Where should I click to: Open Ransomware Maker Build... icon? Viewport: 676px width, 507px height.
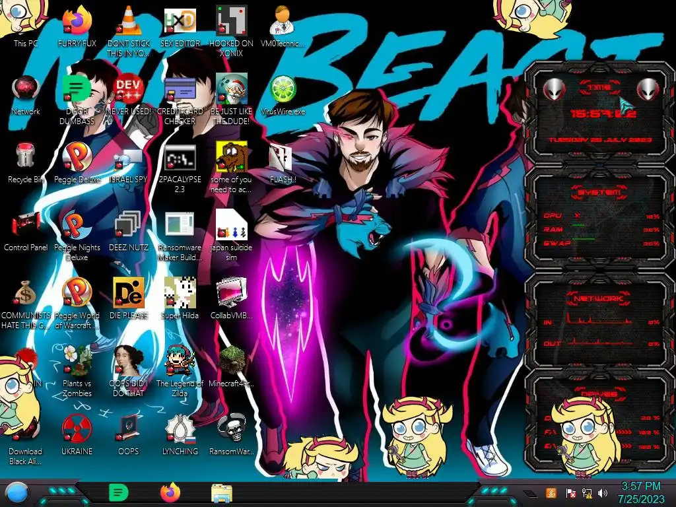tap(180, 236)
